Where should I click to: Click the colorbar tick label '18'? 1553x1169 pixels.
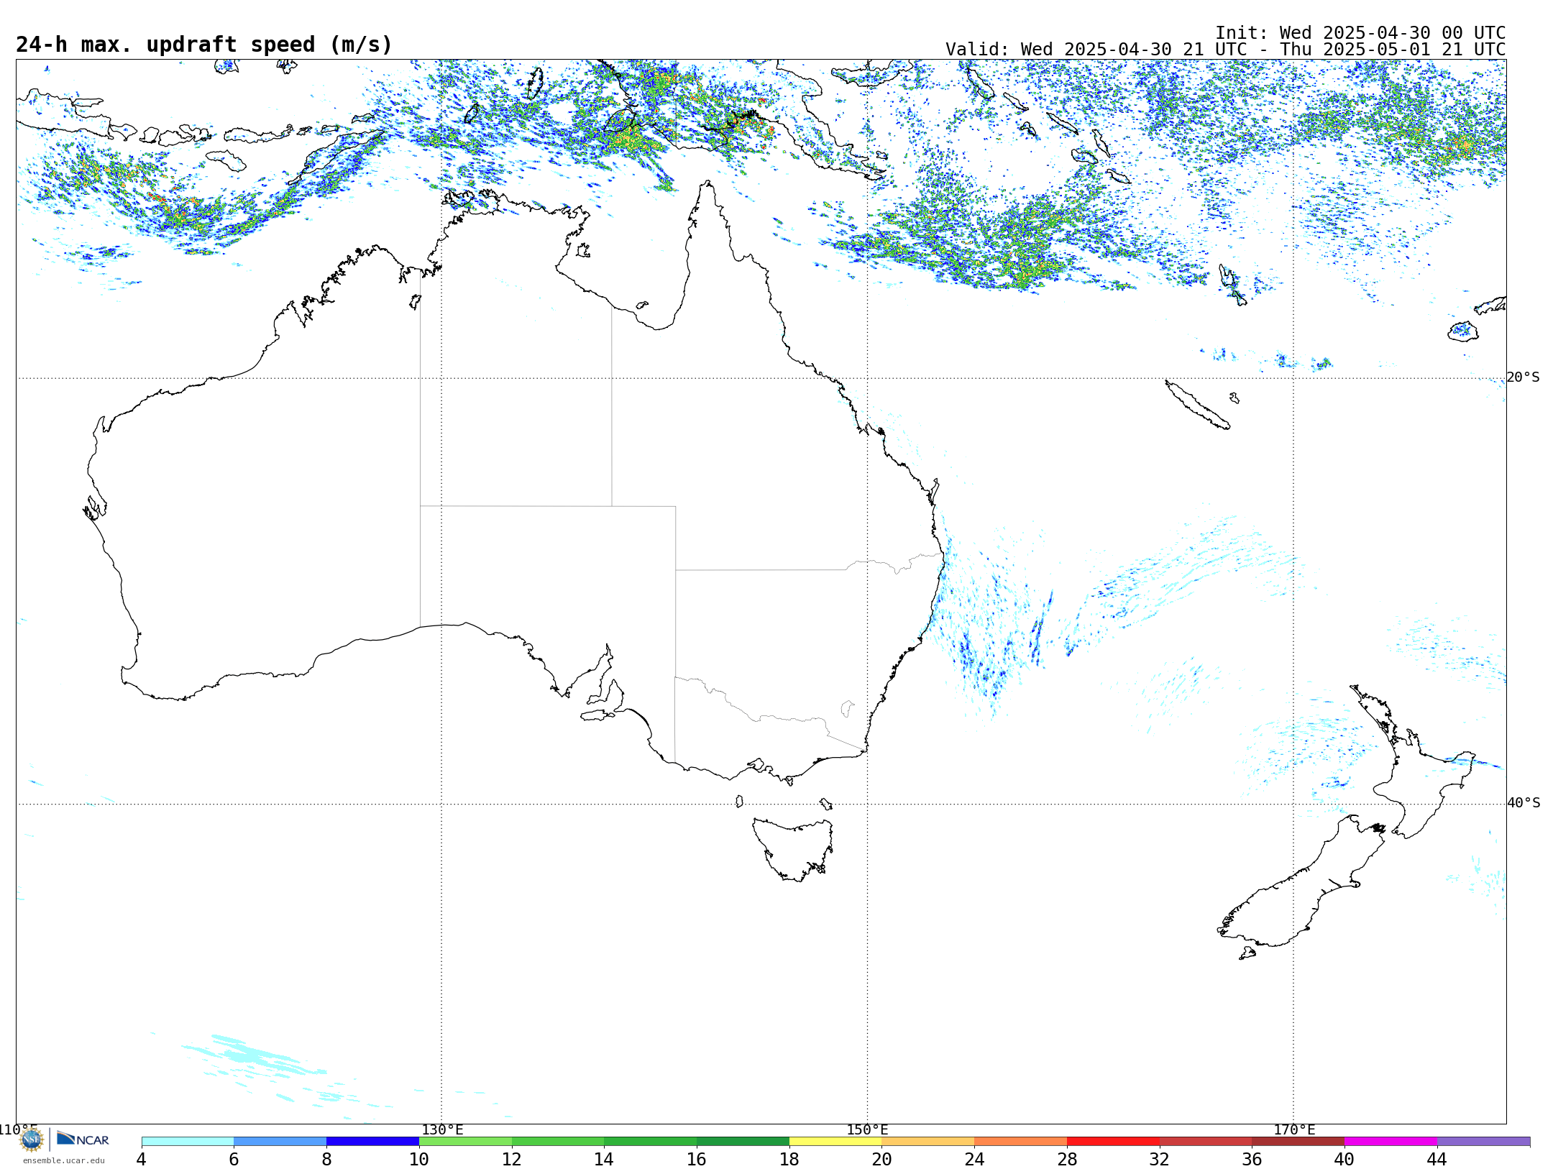pos(789,1160)
